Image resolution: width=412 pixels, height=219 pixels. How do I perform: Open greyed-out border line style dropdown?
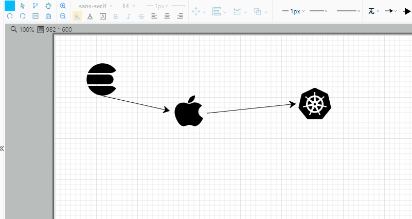[x=178, y=6]
